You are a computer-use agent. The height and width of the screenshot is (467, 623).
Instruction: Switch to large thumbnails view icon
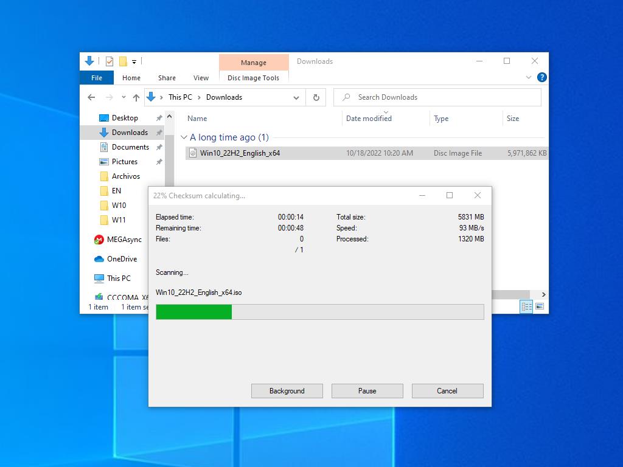click(x=539, y=307)
